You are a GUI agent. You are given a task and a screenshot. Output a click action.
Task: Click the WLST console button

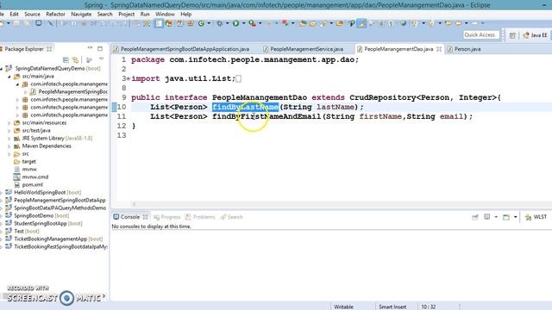[x=536, y=217]
